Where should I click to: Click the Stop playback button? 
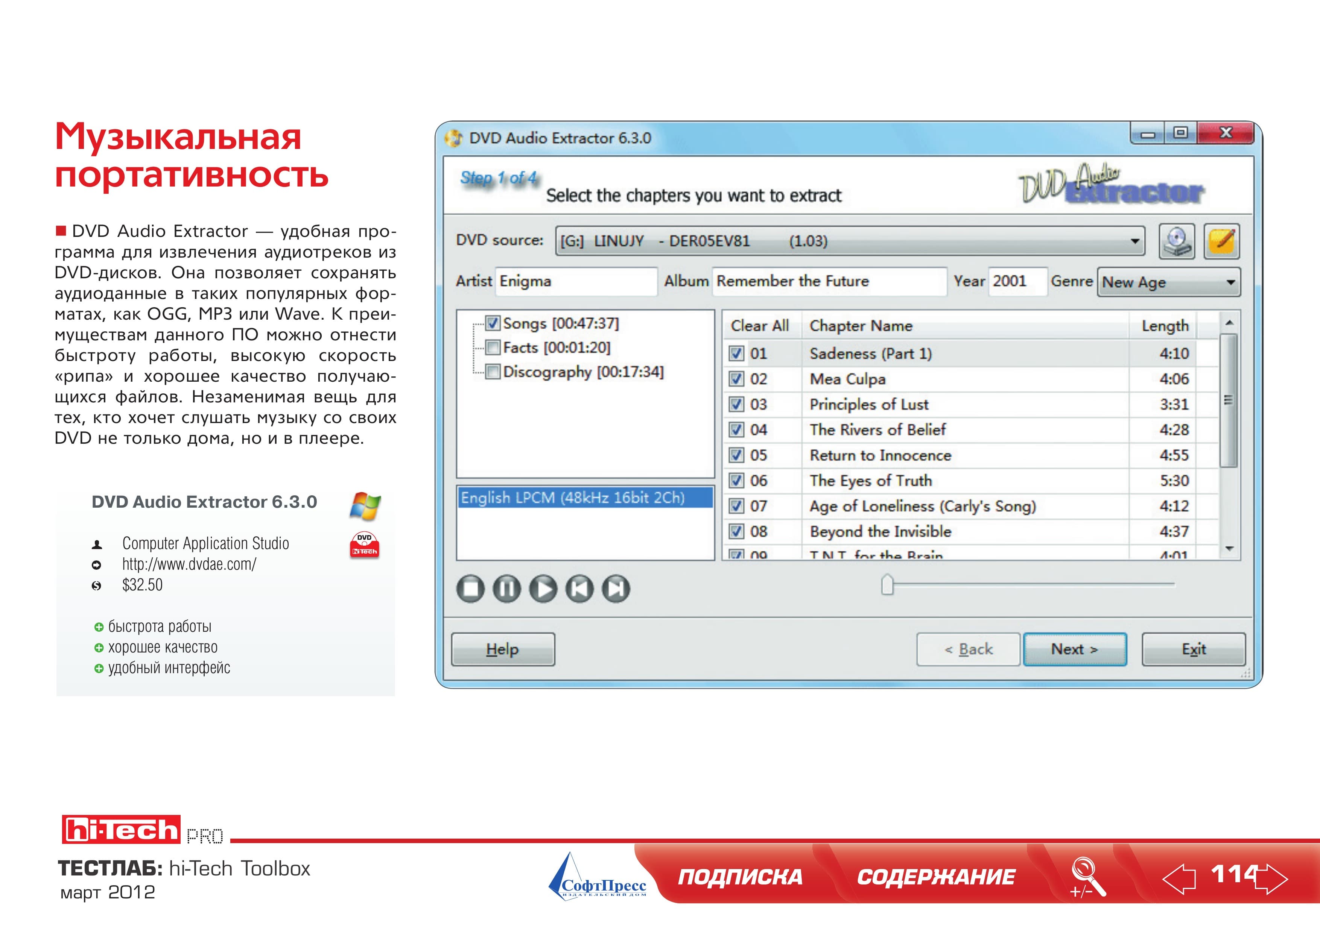[x=470, y=589]
